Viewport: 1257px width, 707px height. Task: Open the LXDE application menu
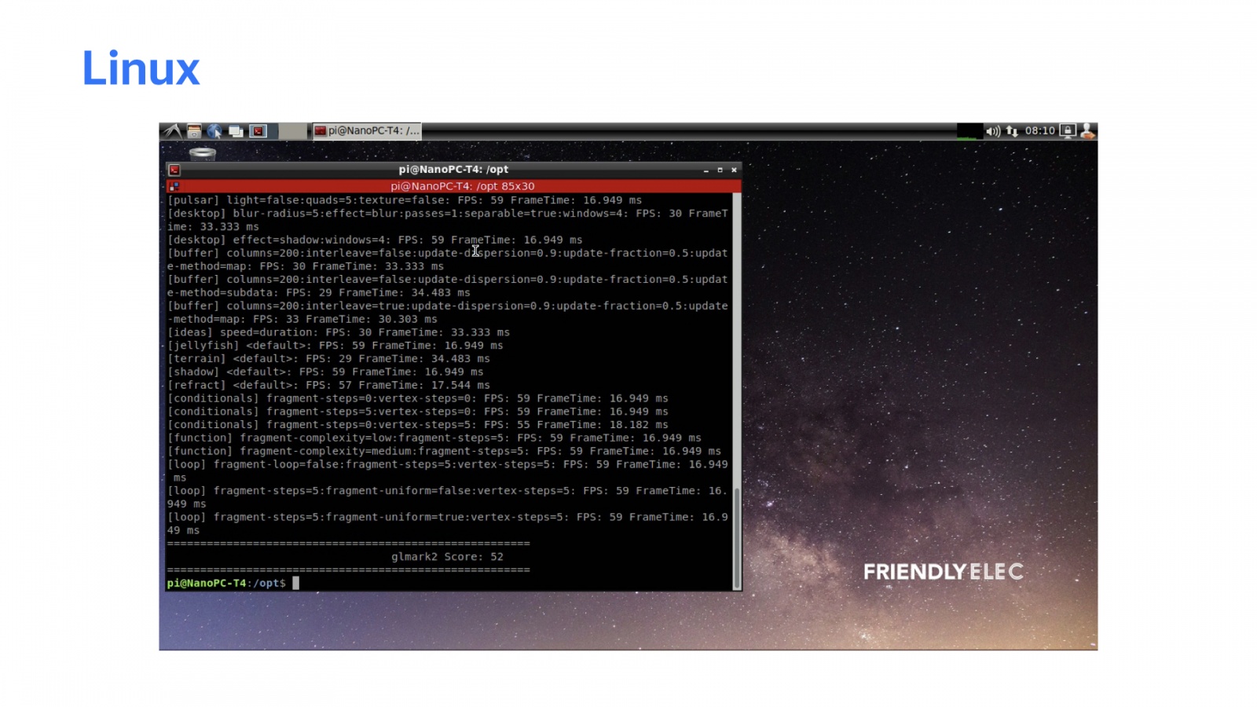tap(173, 131)
